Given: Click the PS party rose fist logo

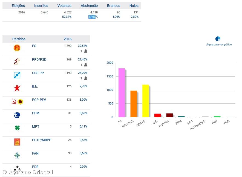Looking at the screenshot, I should point(17,48).
